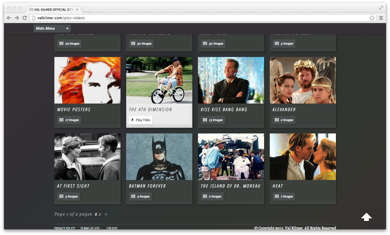Open the Batman Forever thumbnail
Image resolution: width=390 pixels, height=235 pixels.
click(x=159, y=157)
